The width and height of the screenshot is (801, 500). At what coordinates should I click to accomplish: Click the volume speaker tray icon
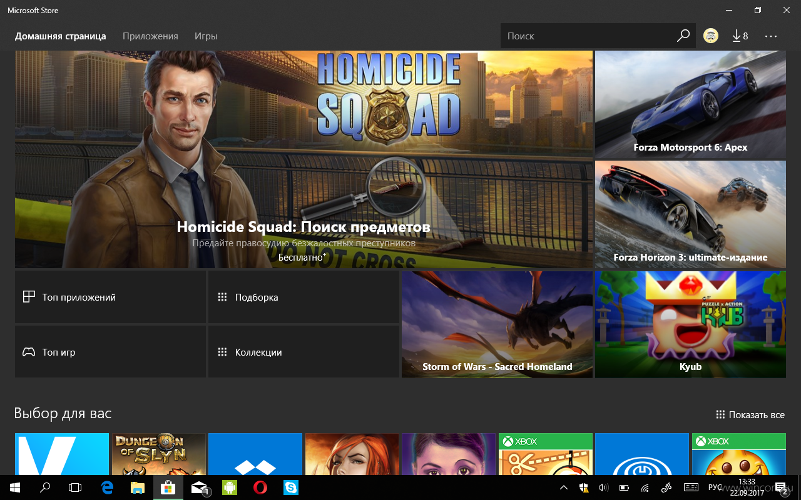(x=603, y=487)
